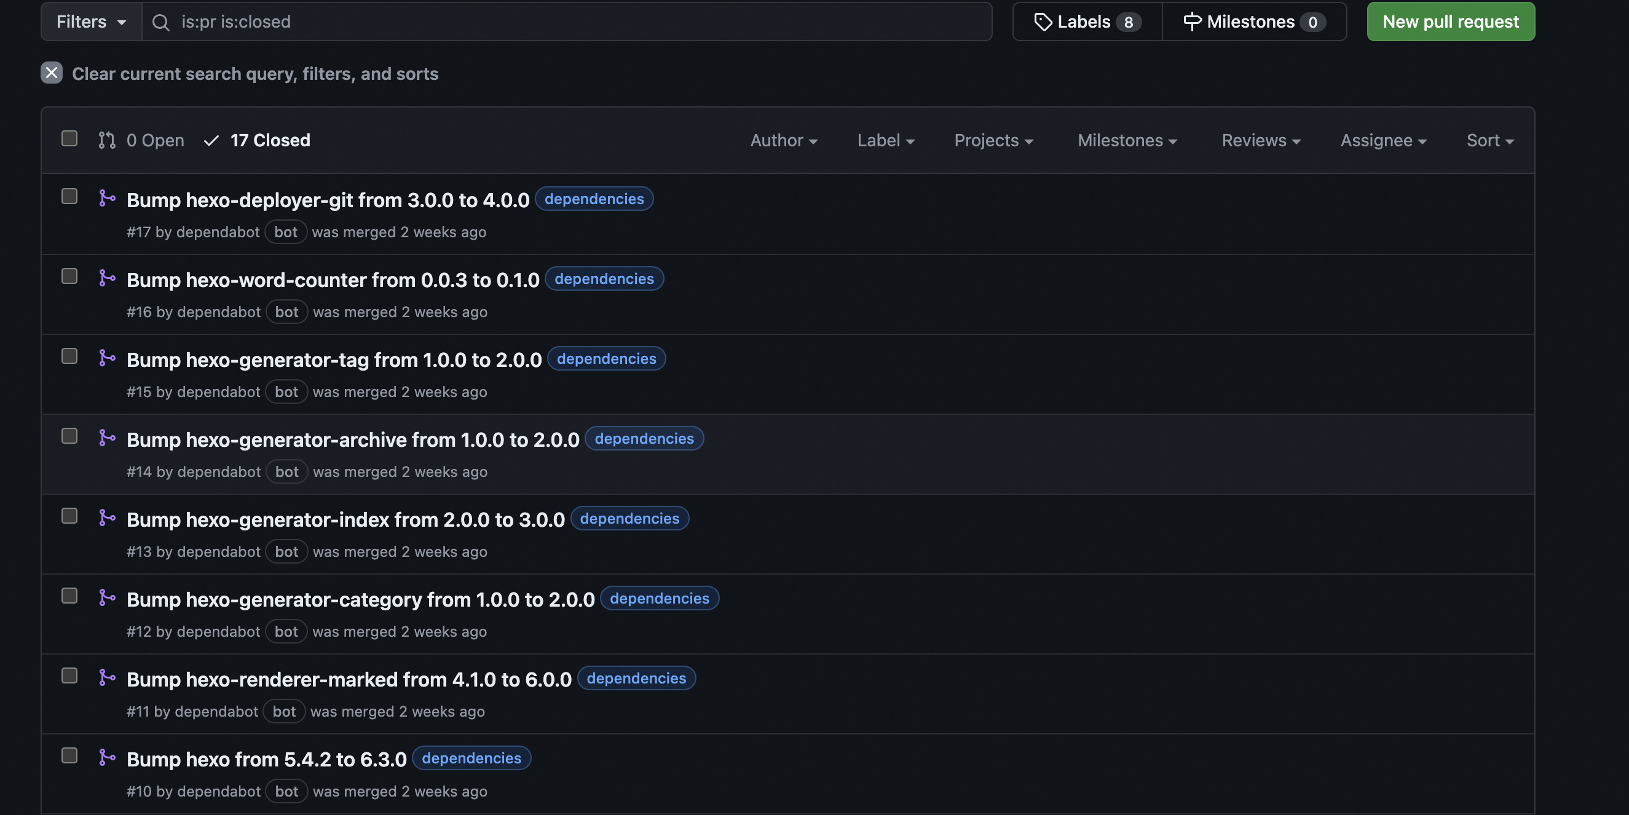Open PR Bump hexo-generator-category from 1.0.0 to 2.0.0

[x=360, y=599]
